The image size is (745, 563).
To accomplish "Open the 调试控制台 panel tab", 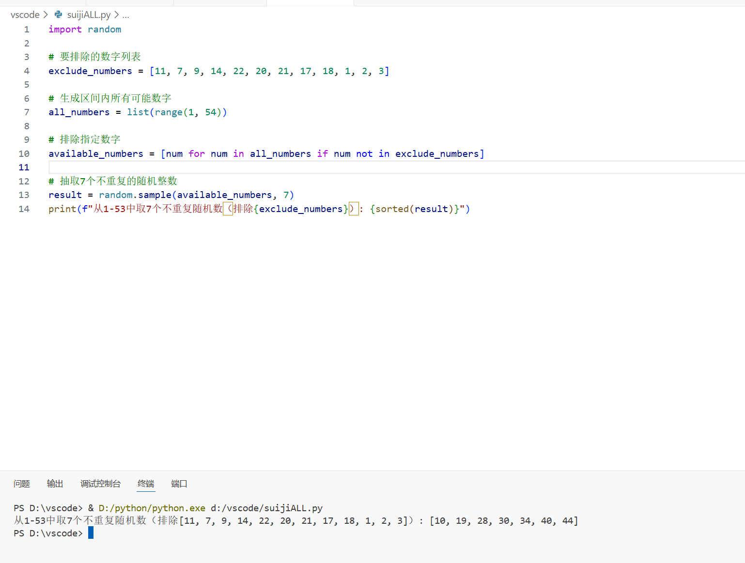I will [x=100, y=484].
